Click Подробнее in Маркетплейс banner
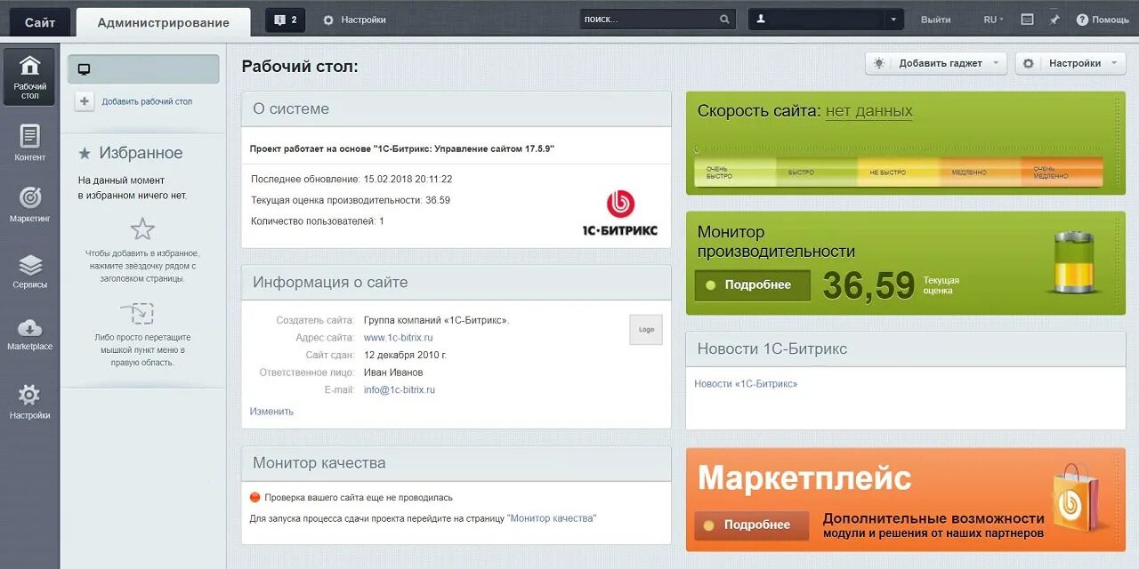Image resolution: width=1139 pixels, height=569 pixels. [x=752, y=525]
